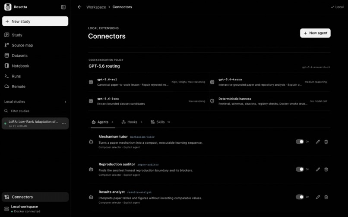Click the Local studies section label
The image size is (348, 217).
point(15,102)
